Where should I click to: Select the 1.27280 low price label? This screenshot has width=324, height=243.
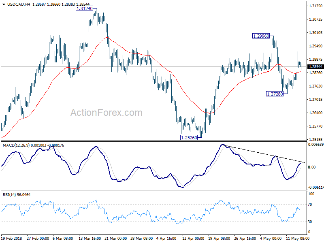click(x=275, y=94)
